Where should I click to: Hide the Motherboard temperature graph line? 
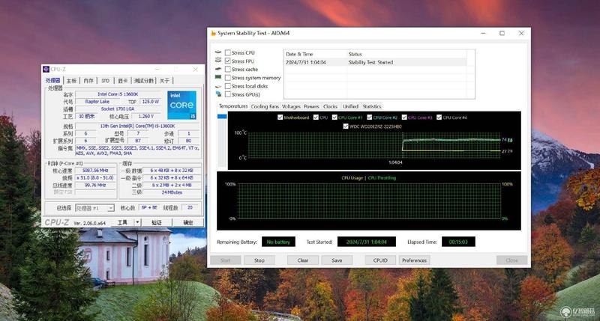pyautogui.click(x=280, y=117)
